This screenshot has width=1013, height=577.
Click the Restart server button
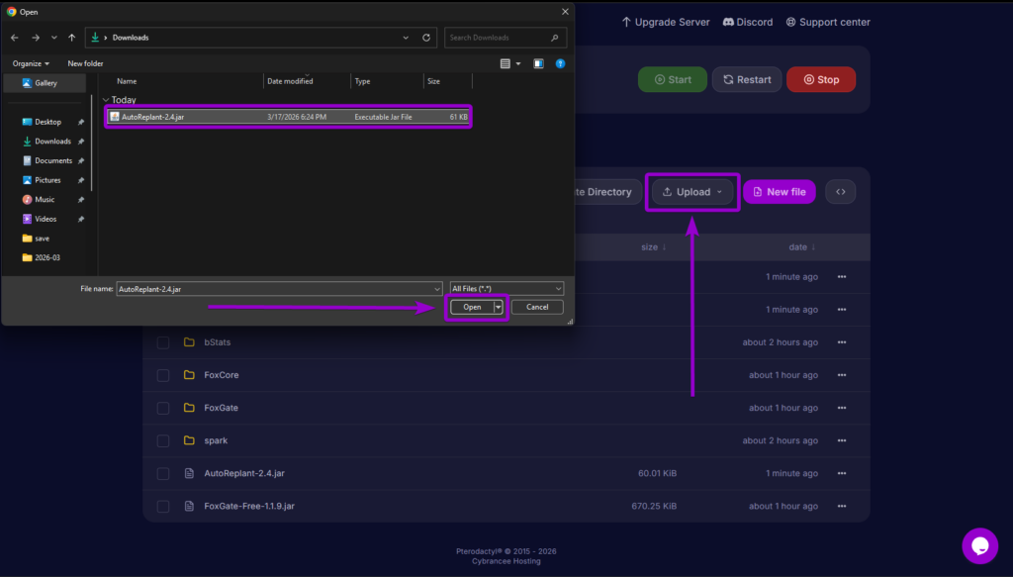[747, 79]
